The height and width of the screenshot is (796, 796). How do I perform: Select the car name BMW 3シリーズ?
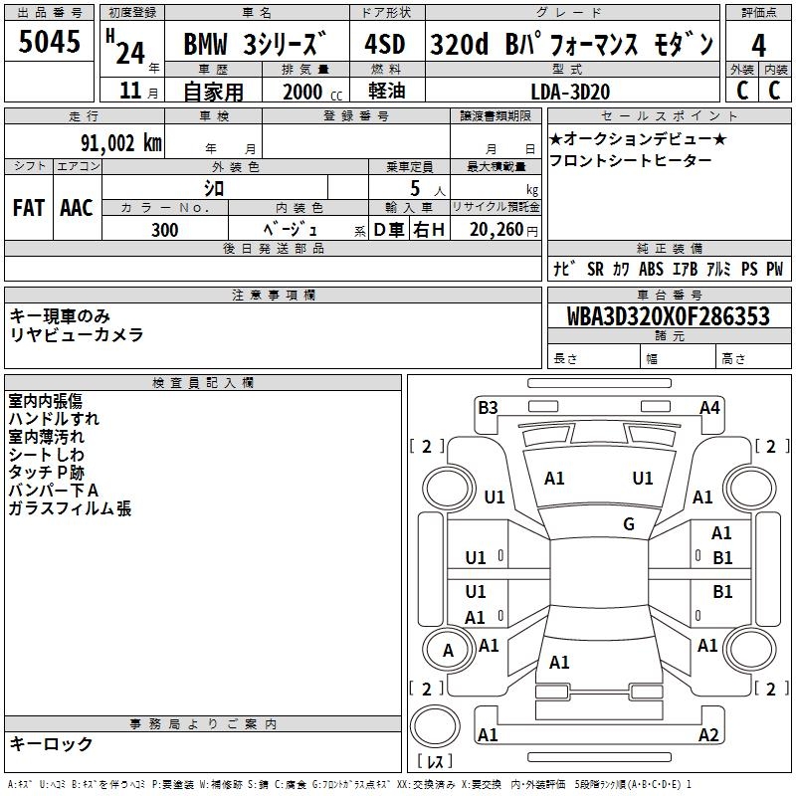[255, 43]
